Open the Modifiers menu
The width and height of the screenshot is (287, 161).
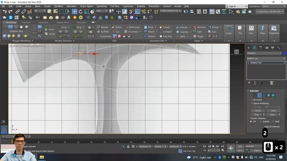[x=59, y=6]
